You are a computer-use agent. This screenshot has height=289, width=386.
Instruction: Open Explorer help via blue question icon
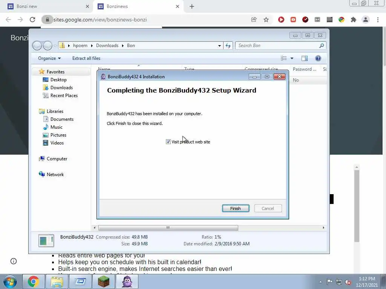(318, 58)
